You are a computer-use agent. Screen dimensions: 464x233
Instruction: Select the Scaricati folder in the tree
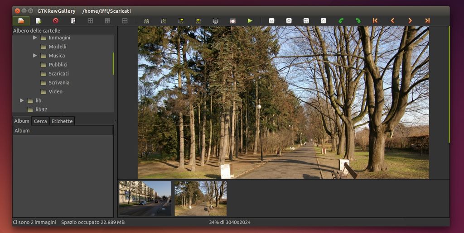(58, 74)
